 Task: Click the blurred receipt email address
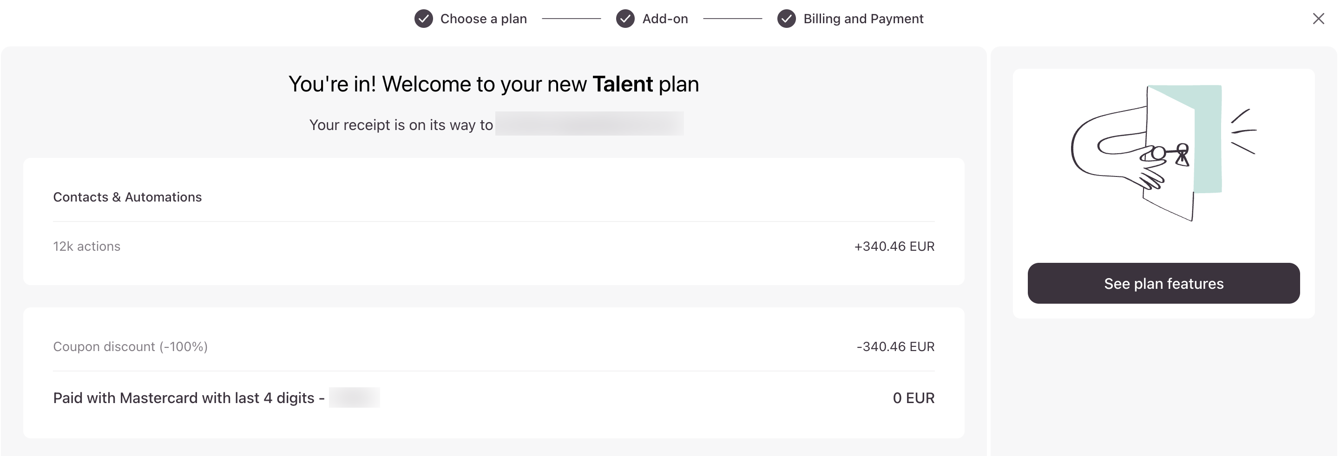(589, 124)
